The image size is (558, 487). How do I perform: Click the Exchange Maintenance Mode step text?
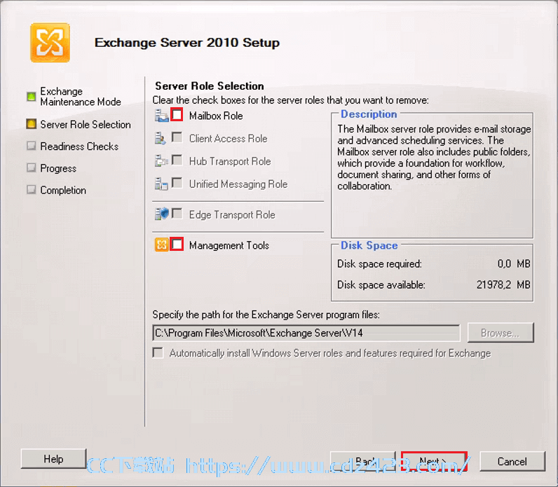coord(81,97)
